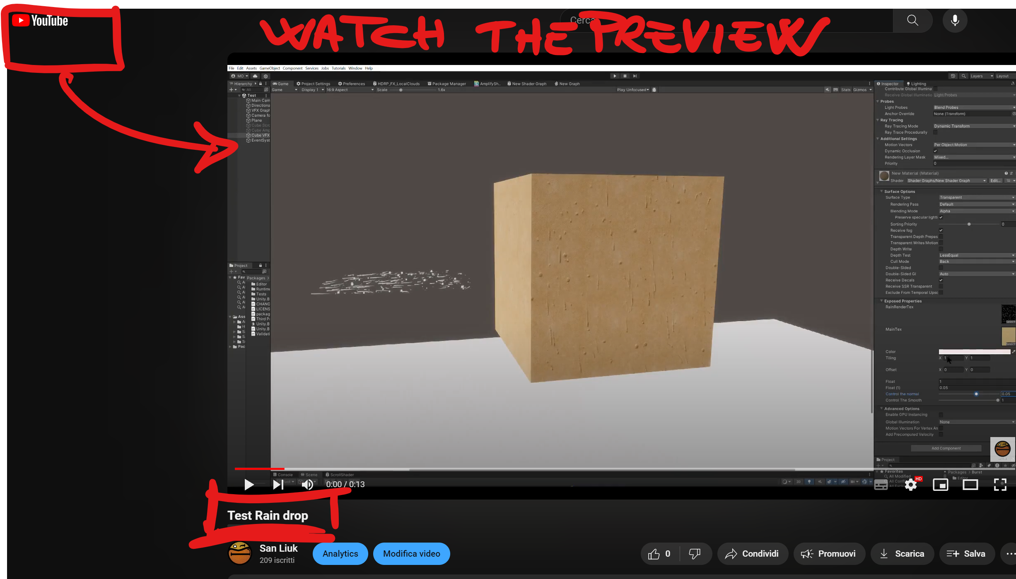The width and height of the screenshot is (1016, 579).
Task: Click Modifica video button
Action: coord(411,554)
